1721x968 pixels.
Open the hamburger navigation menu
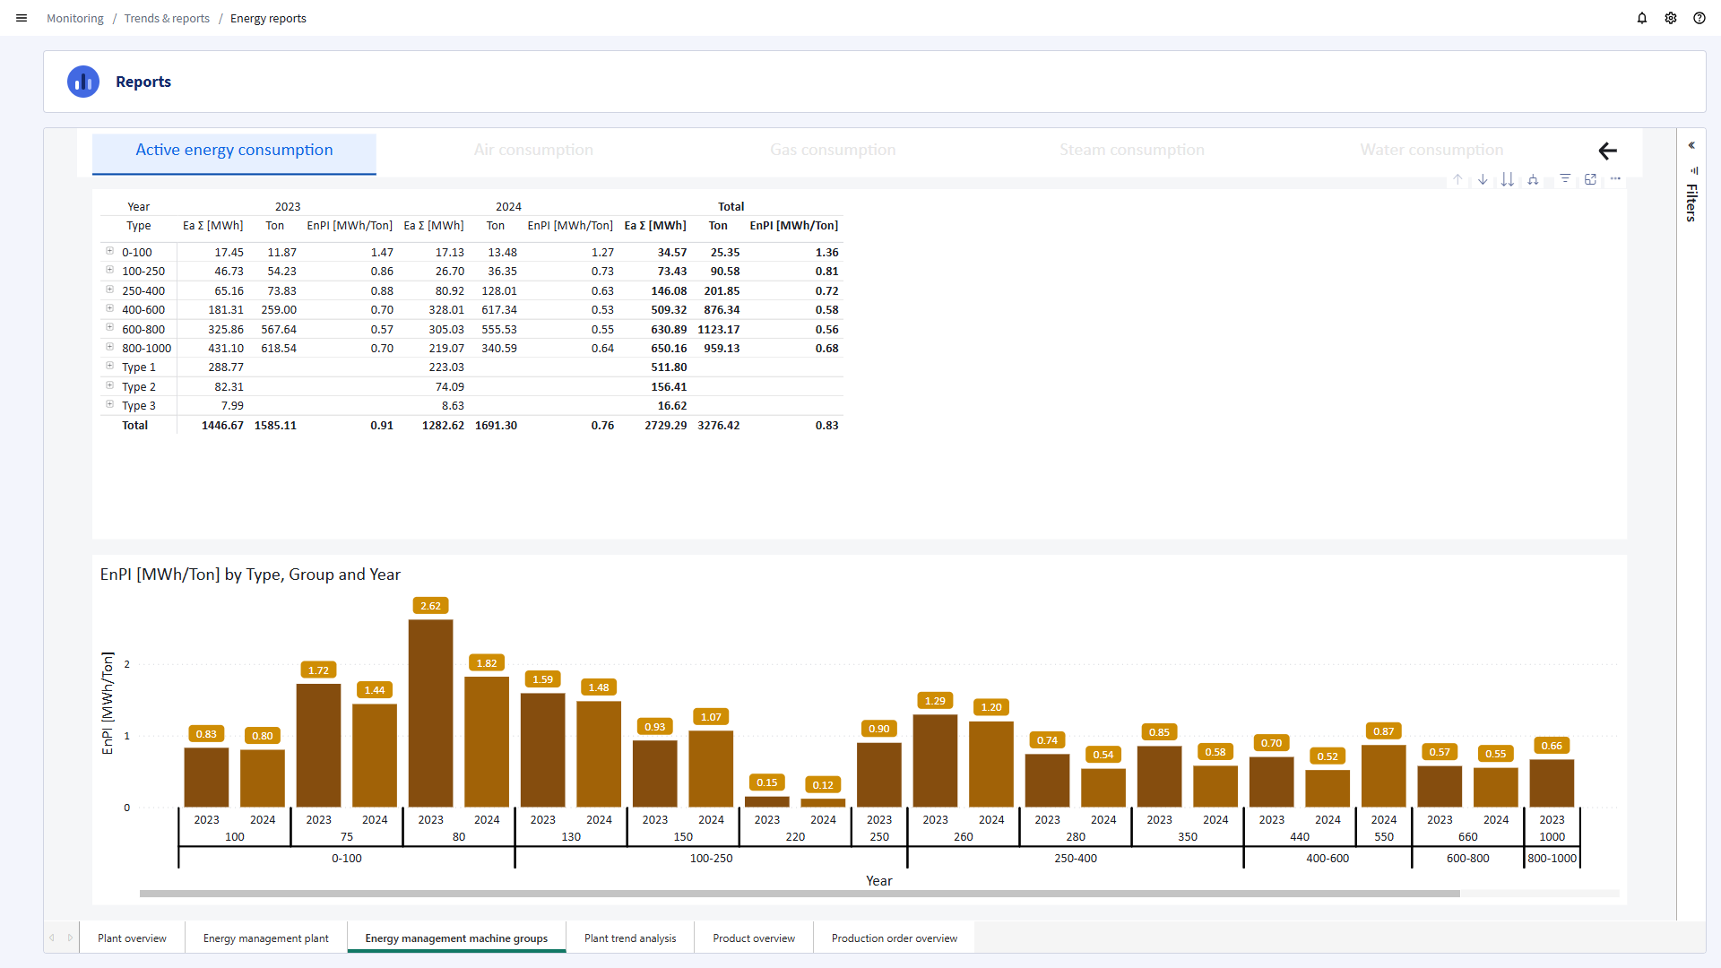pyautogui.click(x=22, y=18)
